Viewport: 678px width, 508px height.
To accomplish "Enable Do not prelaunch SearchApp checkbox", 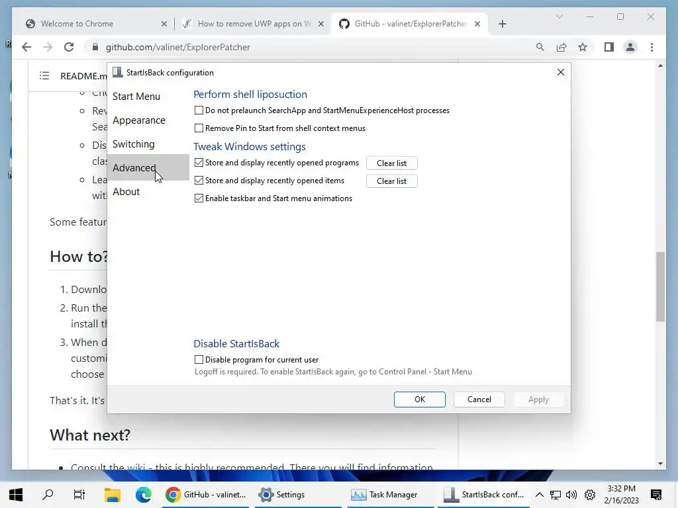I will click(x=199, y=110).
